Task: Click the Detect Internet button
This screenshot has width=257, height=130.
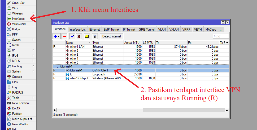Action: (x=112, y=36)
